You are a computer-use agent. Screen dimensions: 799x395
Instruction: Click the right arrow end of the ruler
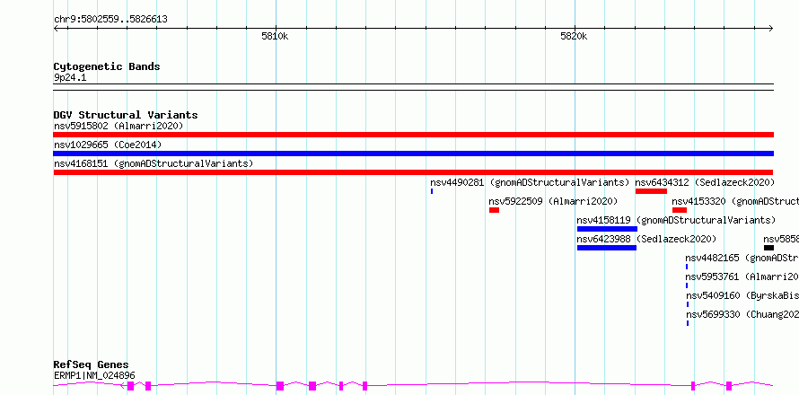tap(771, 29)
